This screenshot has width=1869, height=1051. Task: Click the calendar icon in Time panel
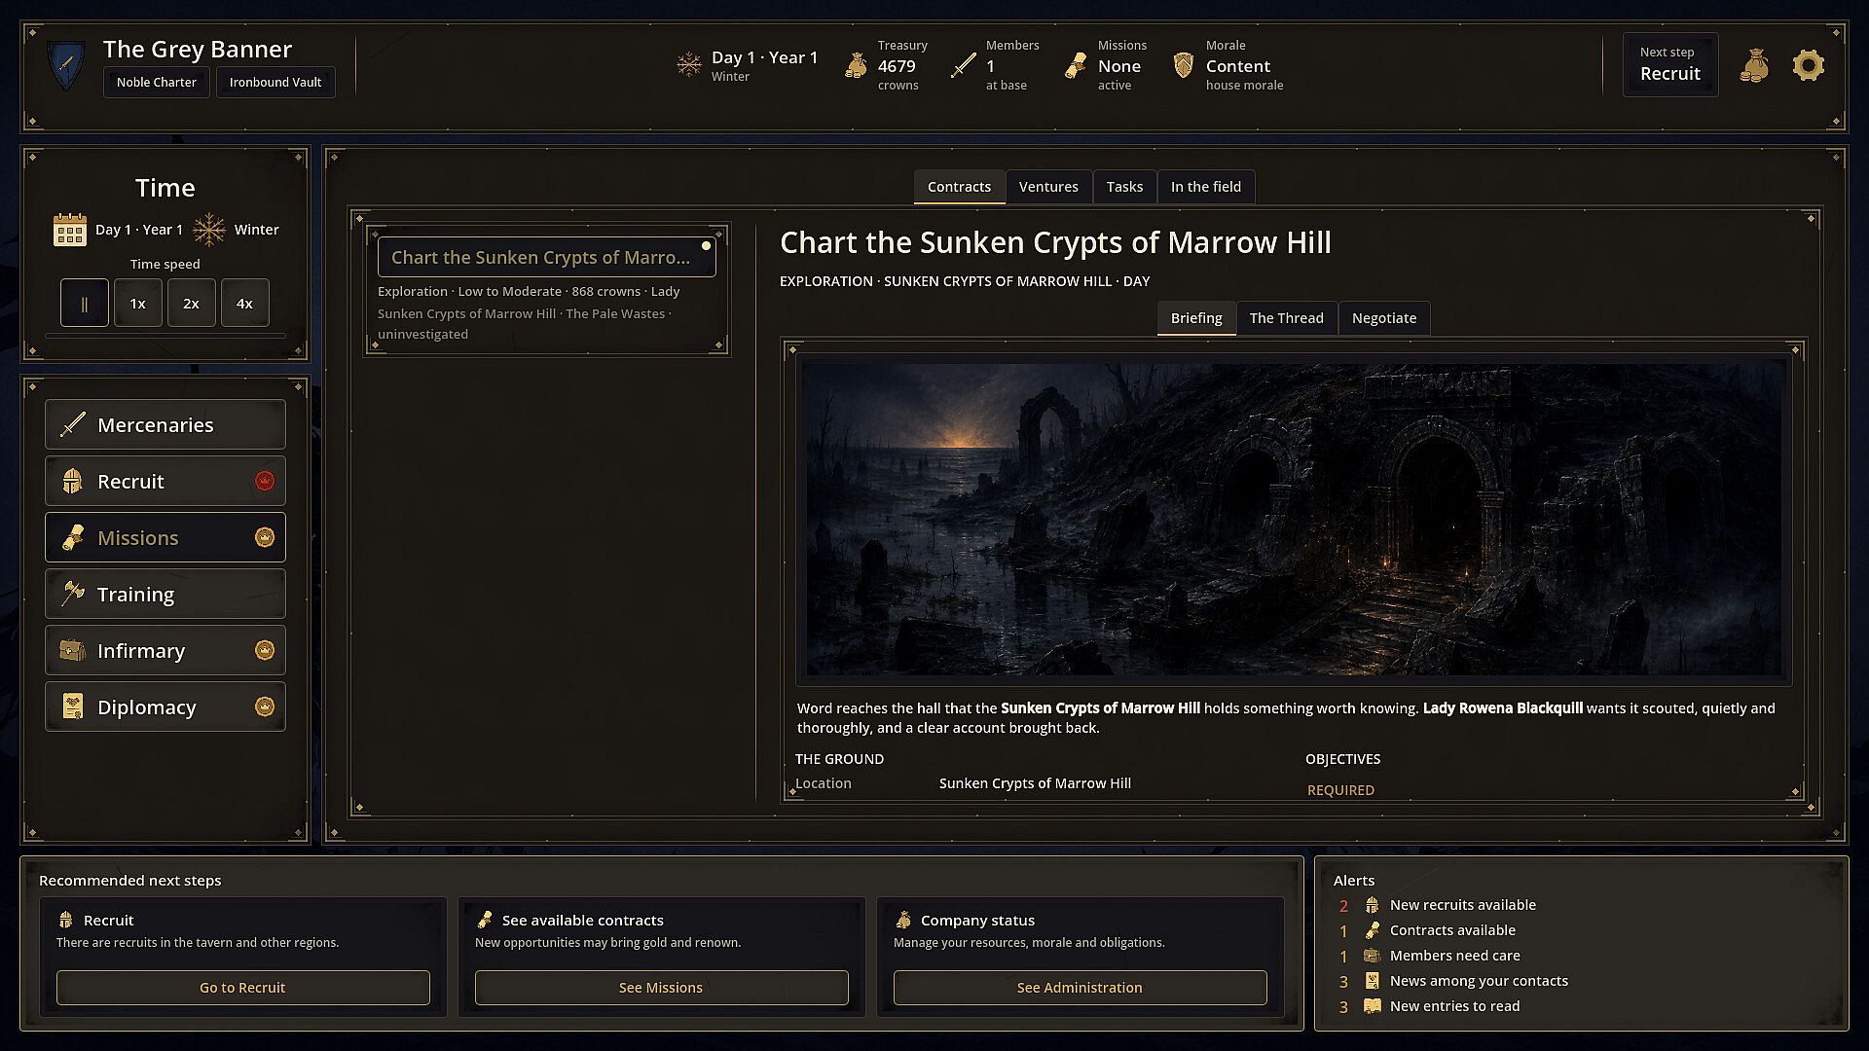click(70, 230)
